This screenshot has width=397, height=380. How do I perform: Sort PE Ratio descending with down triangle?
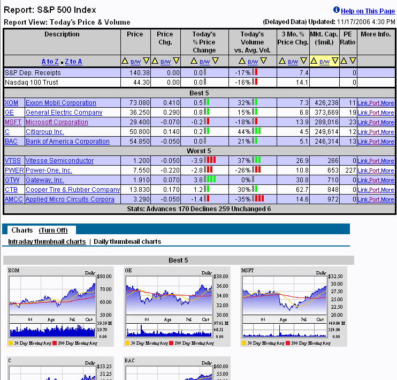click(x=353, y=61)
